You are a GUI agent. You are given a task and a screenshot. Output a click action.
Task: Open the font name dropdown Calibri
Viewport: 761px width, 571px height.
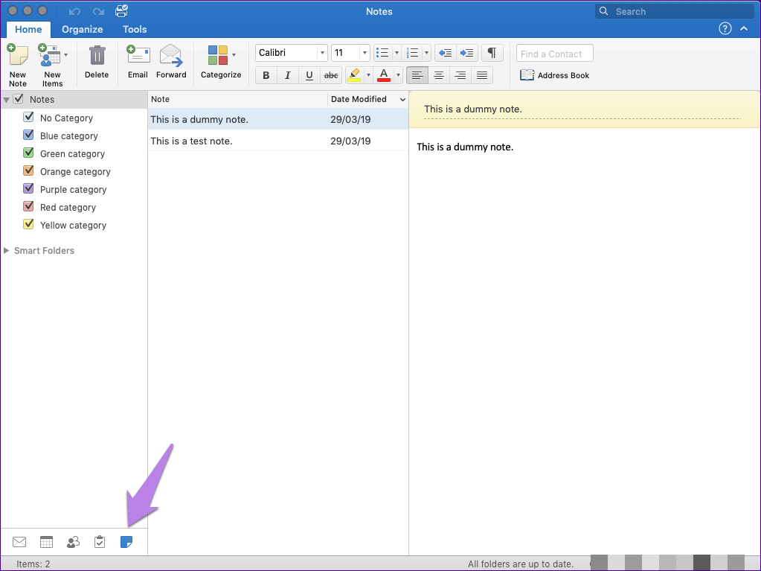click(x=322, y=53)
